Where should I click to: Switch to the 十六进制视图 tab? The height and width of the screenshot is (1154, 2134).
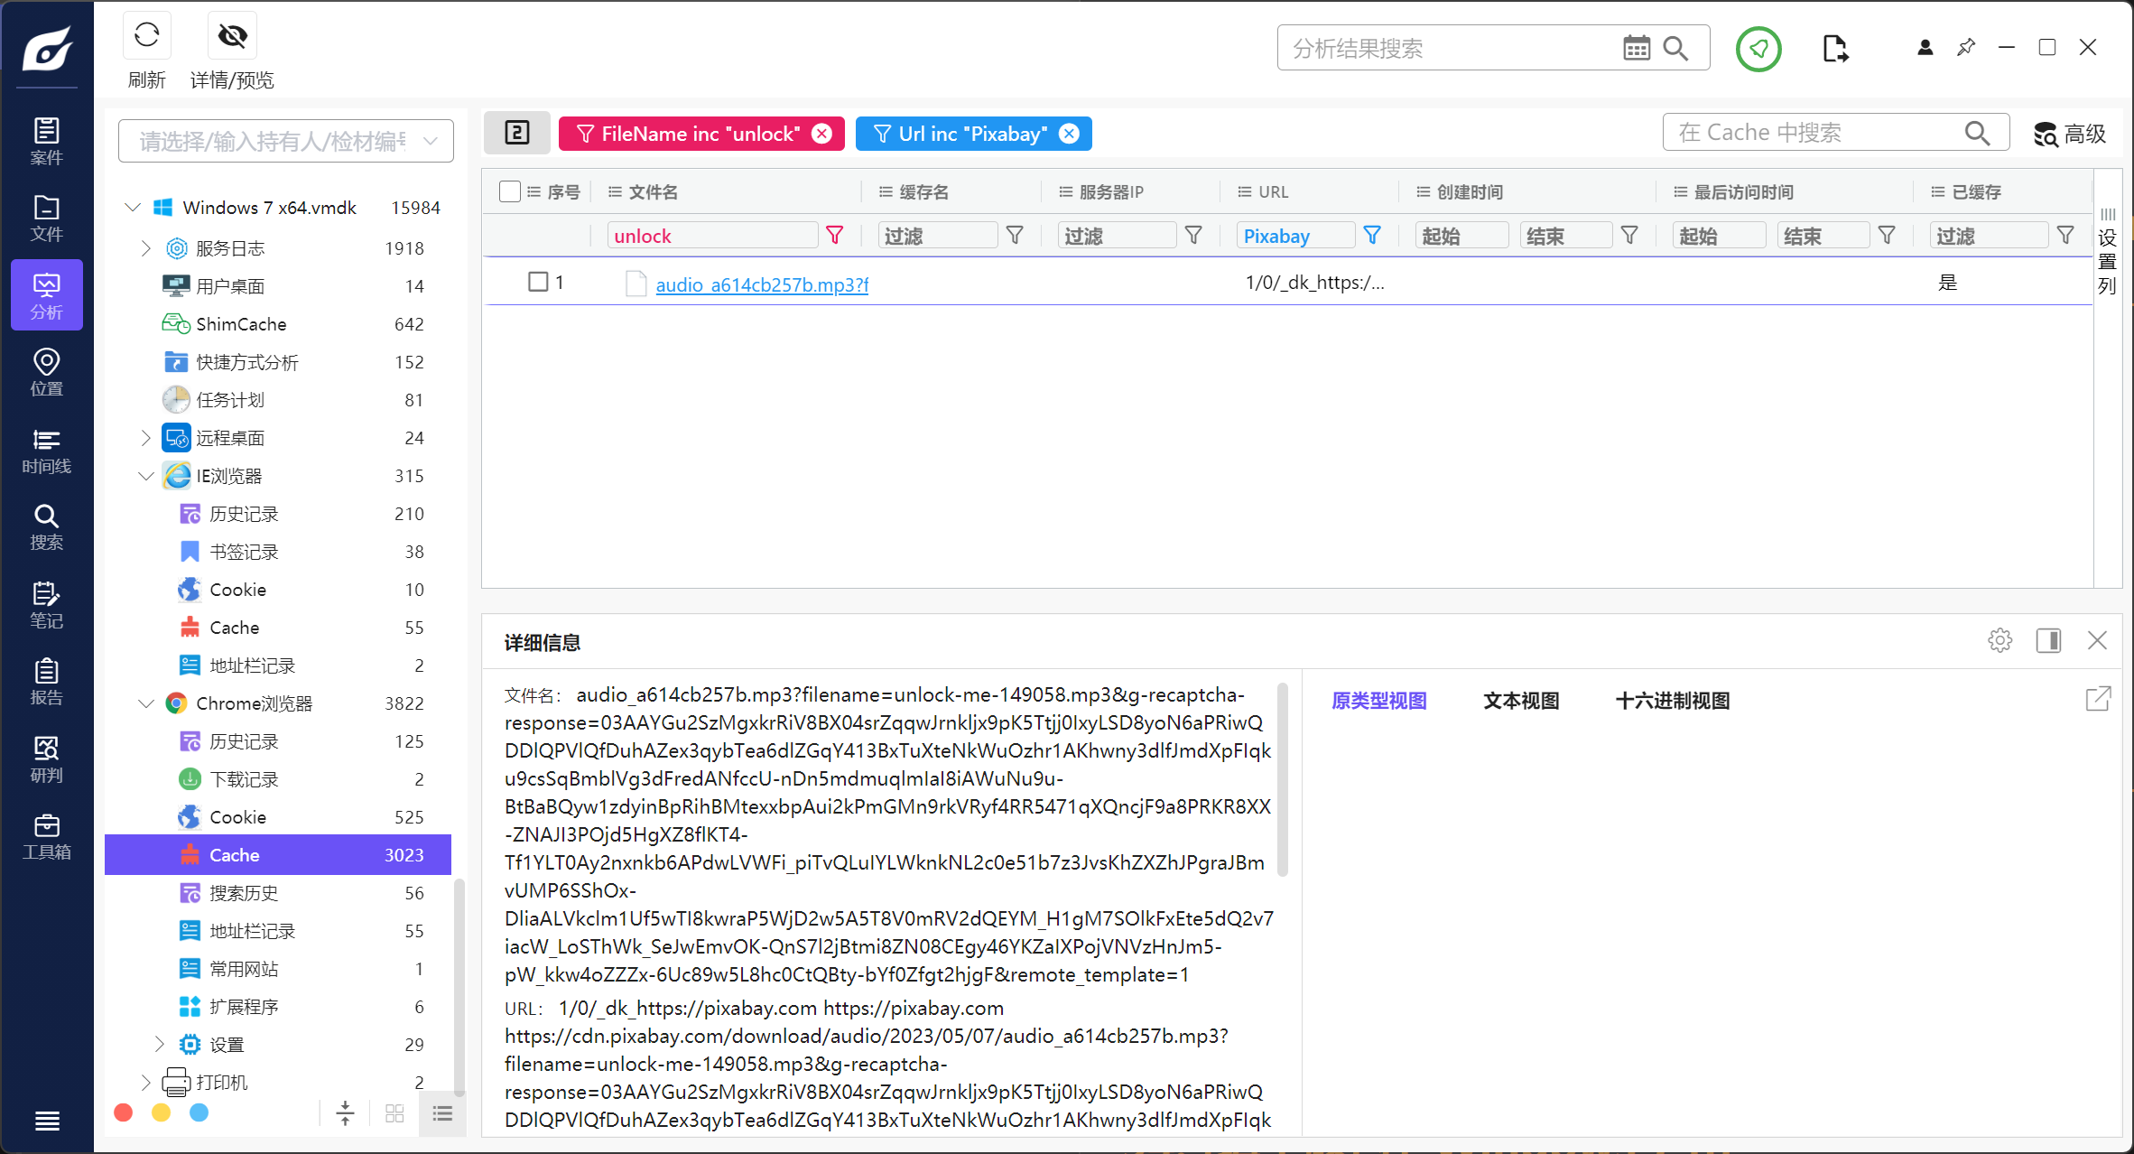[1672, 701]
